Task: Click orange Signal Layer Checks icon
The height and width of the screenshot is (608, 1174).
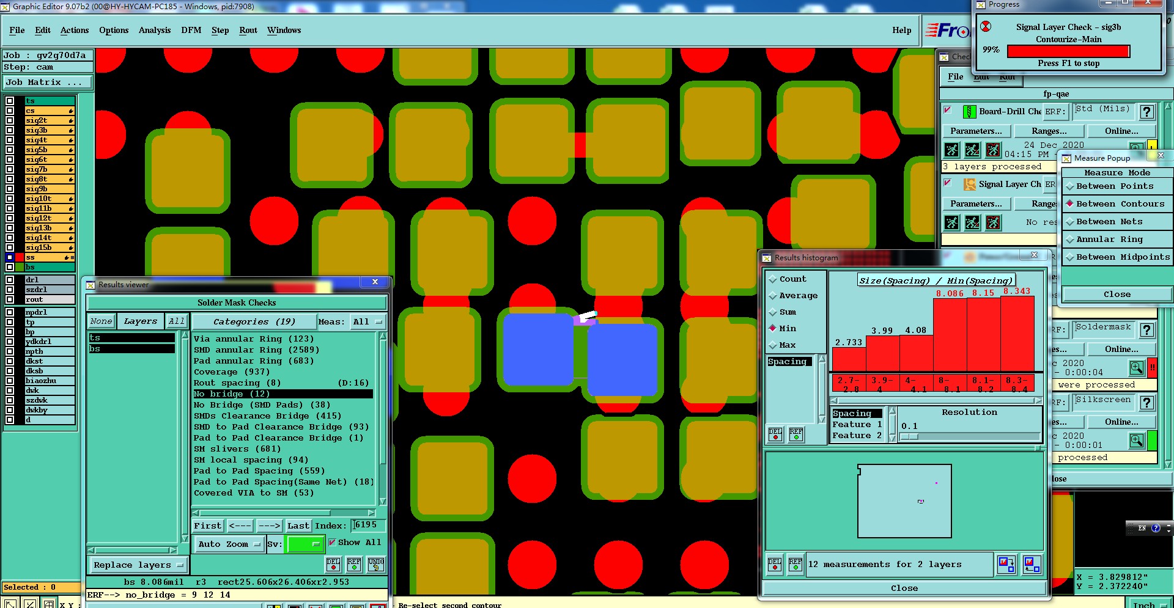Action: [x=969, y=185]
